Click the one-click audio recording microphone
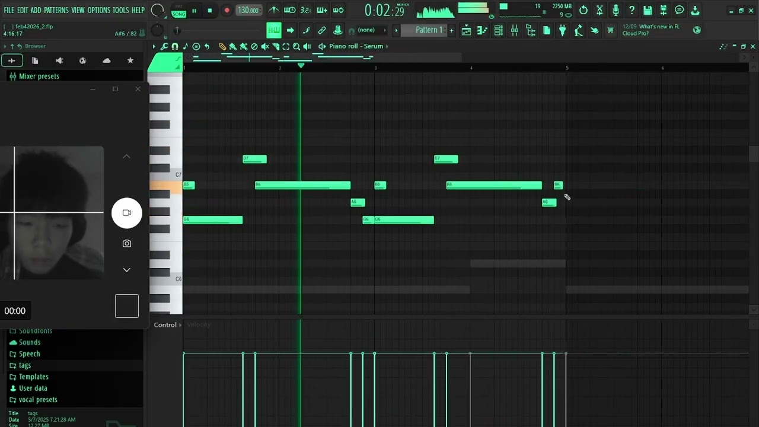Image resolution: width=759 pixels, height=427 pixels. (616, 10)
